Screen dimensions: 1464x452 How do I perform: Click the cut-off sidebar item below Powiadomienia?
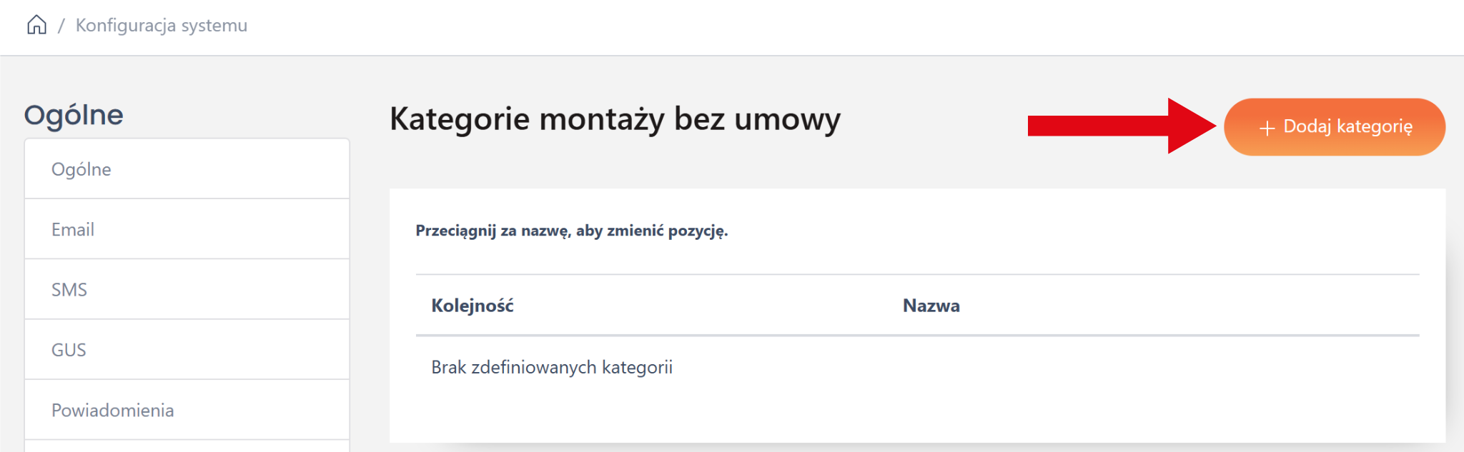[187, 446]
